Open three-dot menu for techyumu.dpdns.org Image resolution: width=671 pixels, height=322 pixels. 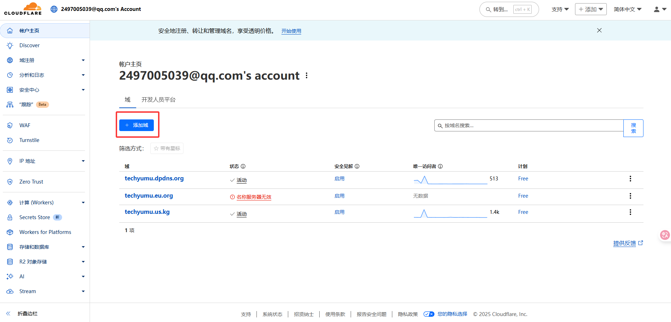click(x=630, y=179)
